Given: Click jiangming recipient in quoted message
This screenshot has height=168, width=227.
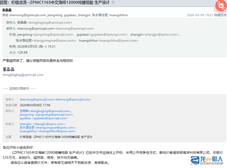Looking at the screenshot, I should [x=46, y=115].
